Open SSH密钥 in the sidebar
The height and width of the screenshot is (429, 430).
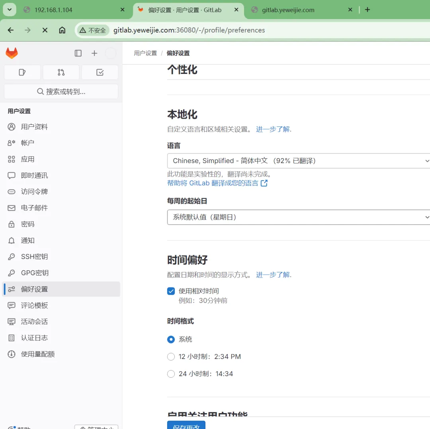pyautogui.click(x=34, y=257)
